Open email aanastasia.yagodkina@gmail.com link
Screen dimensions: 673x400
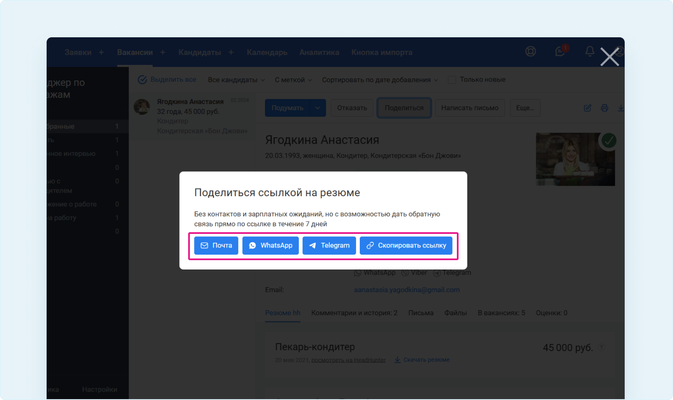407,290
